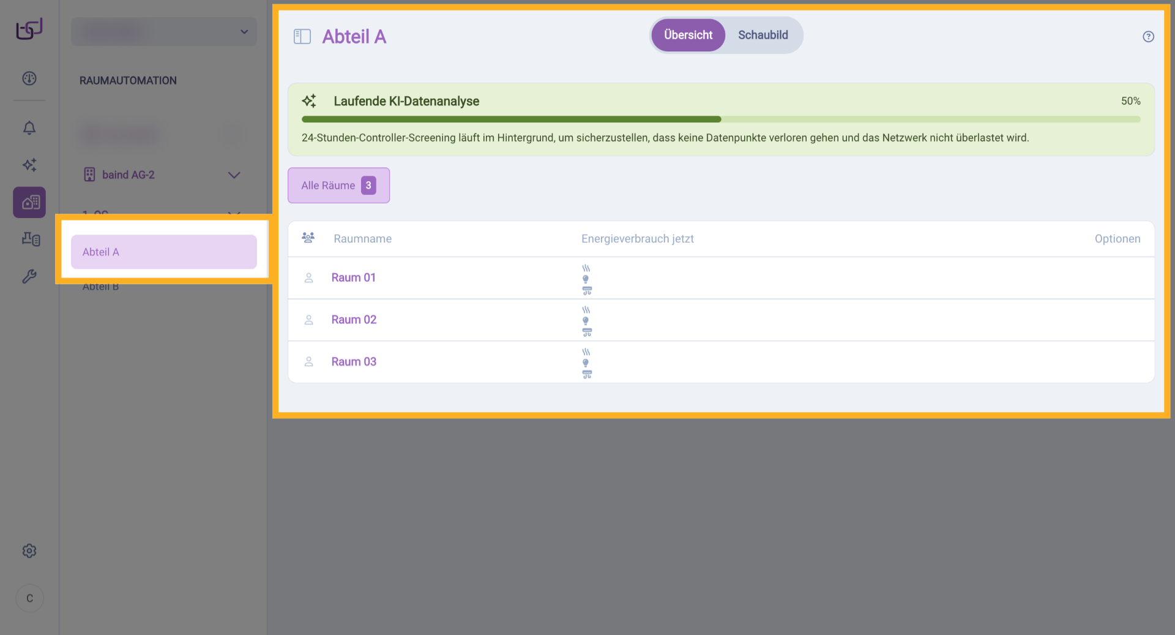
Task: Switch to Schaubild view
Action: (763, 36)
